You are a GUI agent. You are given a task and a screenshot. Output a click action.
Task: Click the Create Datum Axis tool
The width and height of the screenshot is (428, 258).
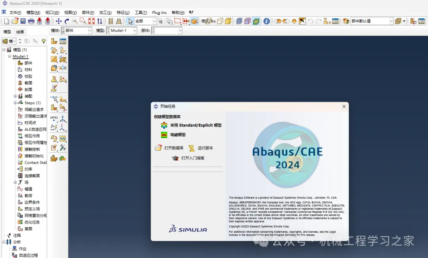63,119
